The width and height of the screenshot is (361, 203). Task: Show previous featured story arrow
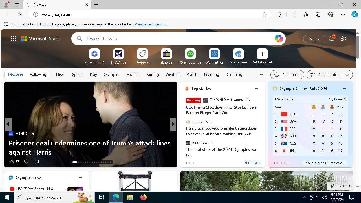[8, 124]
